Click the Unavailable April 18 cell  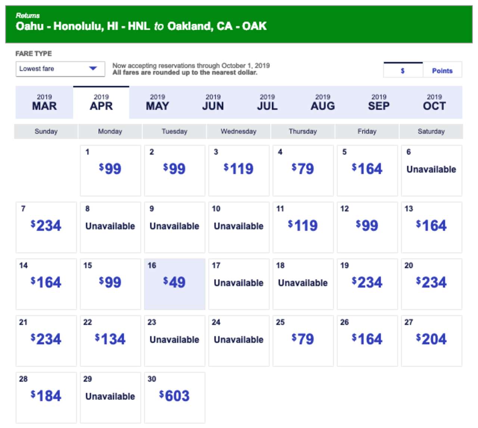click(x=303, y=284)
